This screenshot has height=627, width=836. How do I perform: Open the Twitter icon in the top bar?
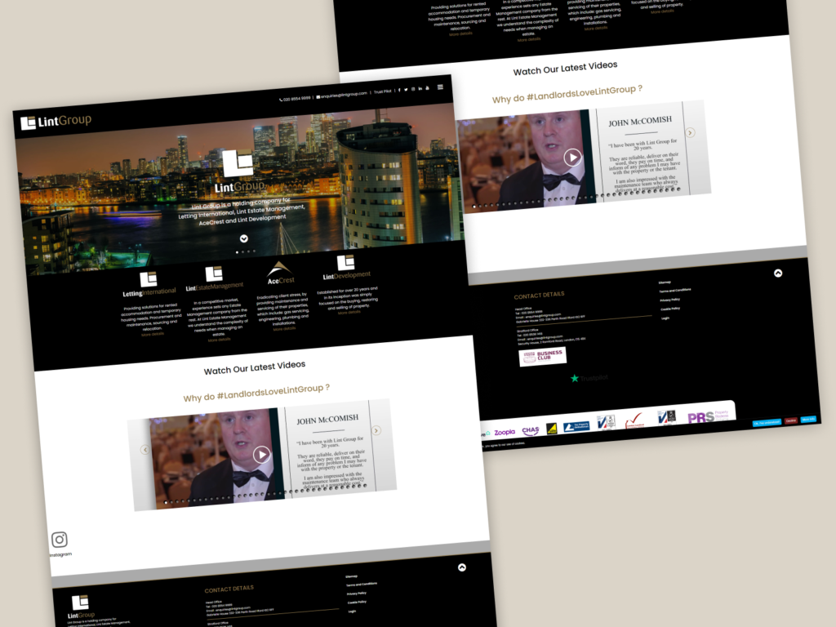pyautogui.click(x=406, y=90)
